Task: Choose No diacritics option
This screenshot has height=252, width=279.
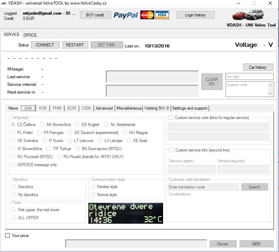Action: click(x=25, y=194)
